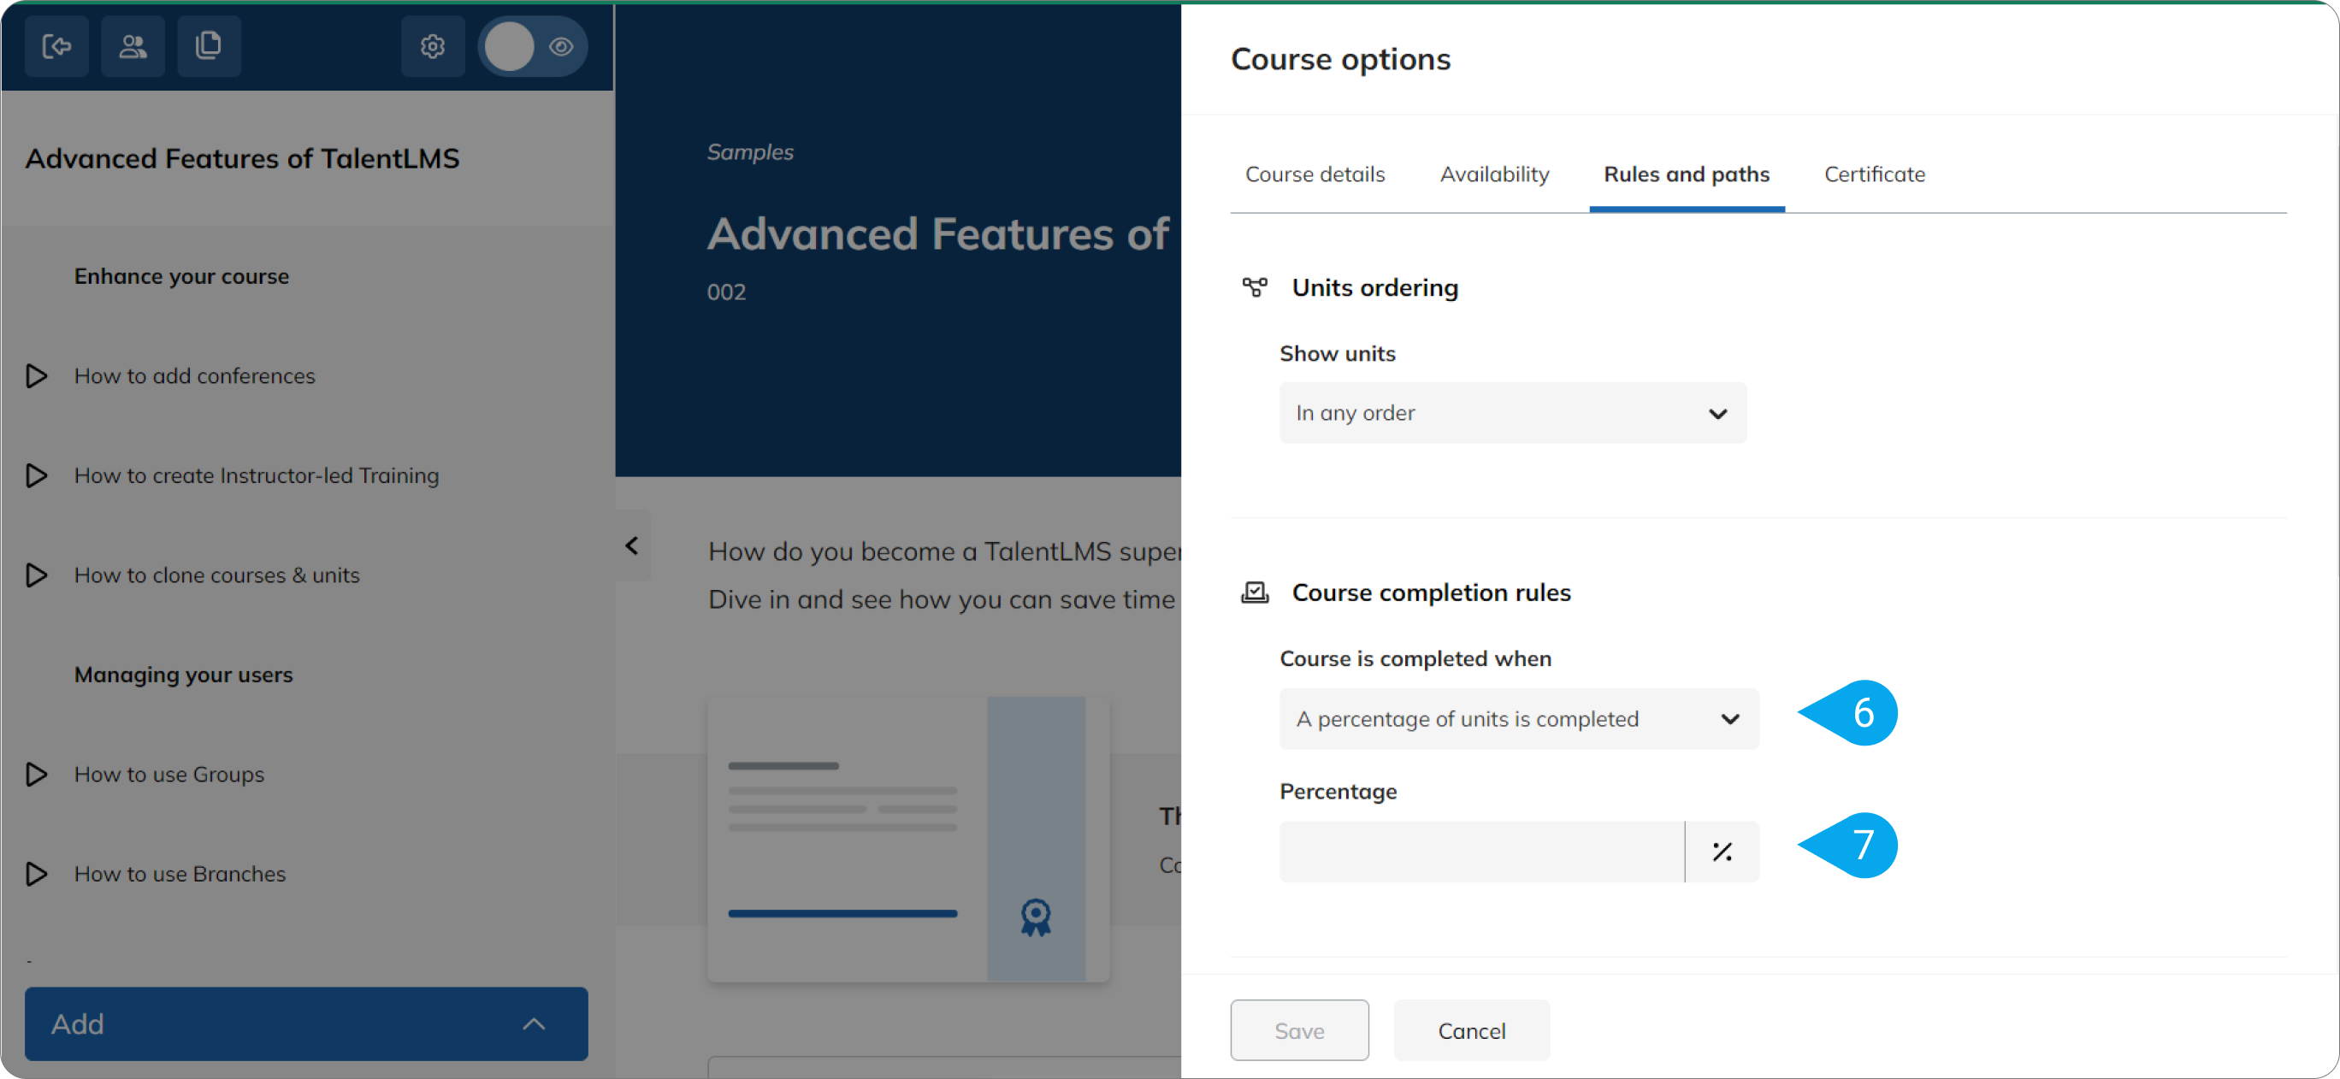Open How to create Instructor-led Training
Viewport: 2340px width, 1079px height.
(x=257, y=475)
